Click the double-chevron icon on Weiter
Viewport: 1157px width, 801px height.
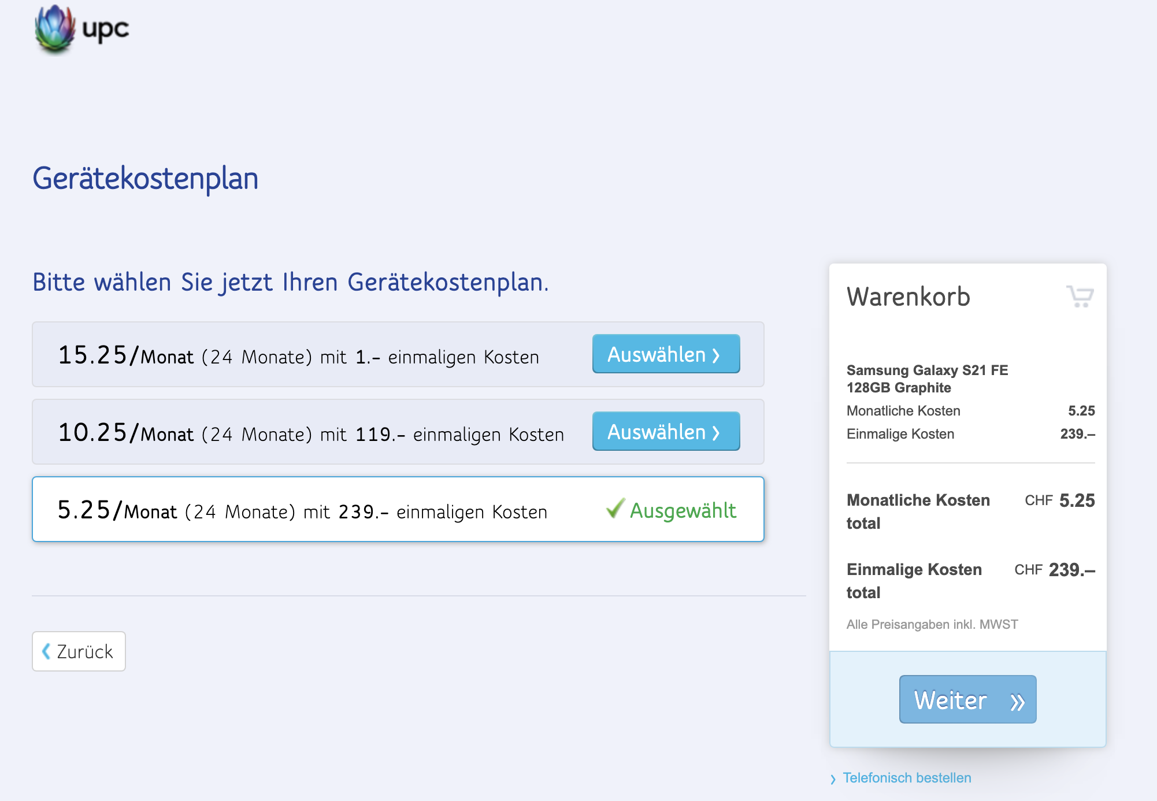click(x=1017, y=702)
